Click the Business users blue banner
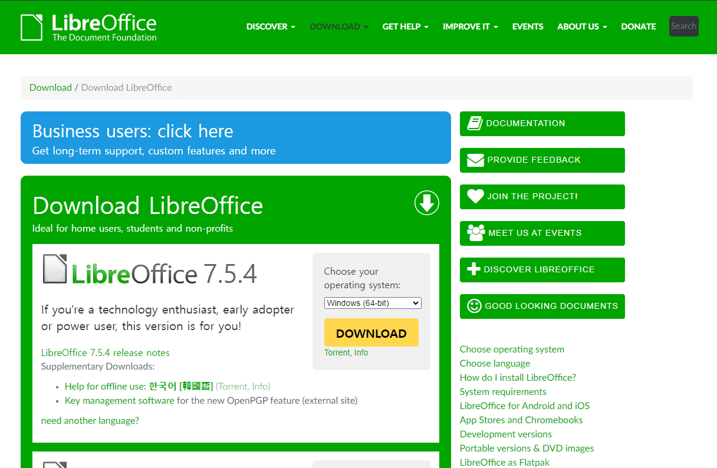 (x=236, y=137)
